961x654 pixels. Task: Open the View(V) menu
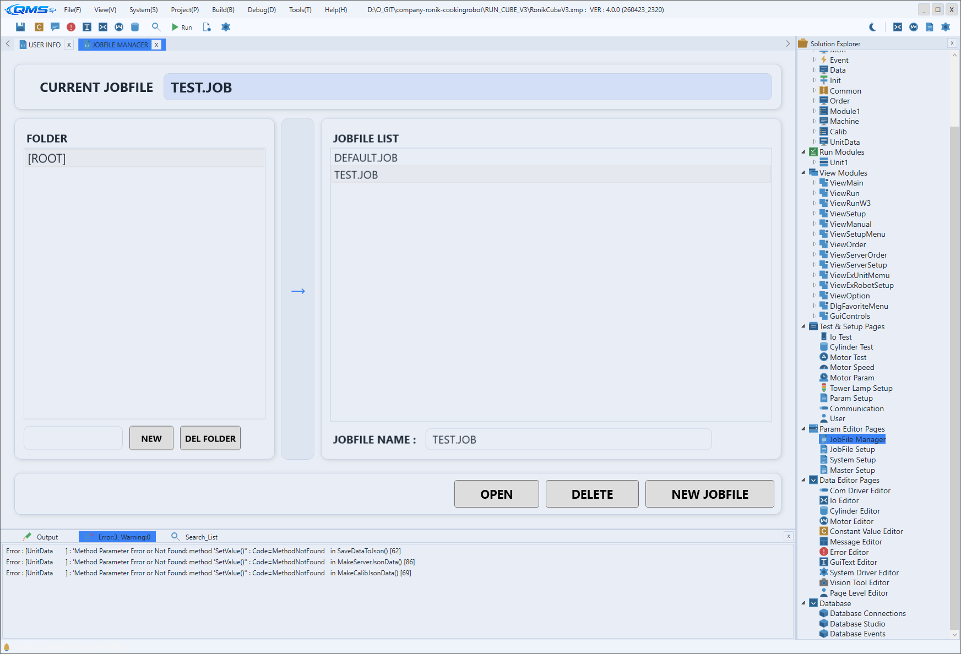point(105,10)
